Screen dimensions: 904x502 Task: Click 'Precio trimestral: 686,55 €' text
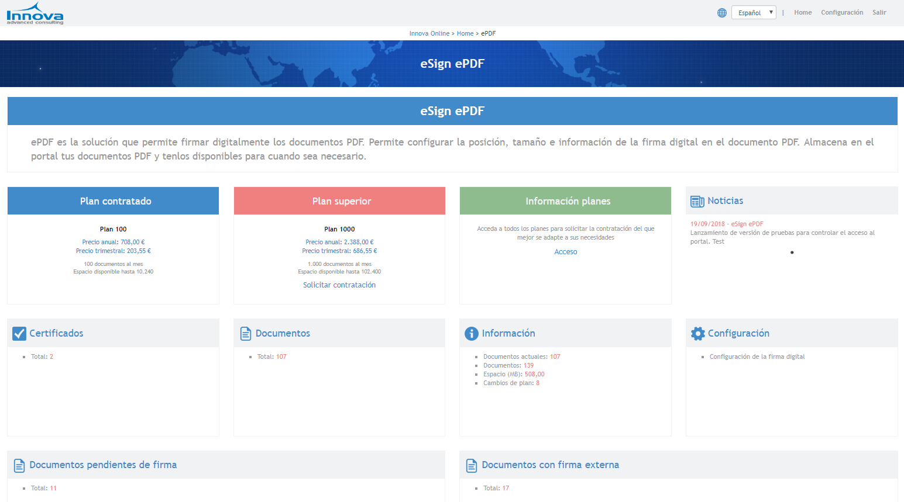(x=339, y=251)
